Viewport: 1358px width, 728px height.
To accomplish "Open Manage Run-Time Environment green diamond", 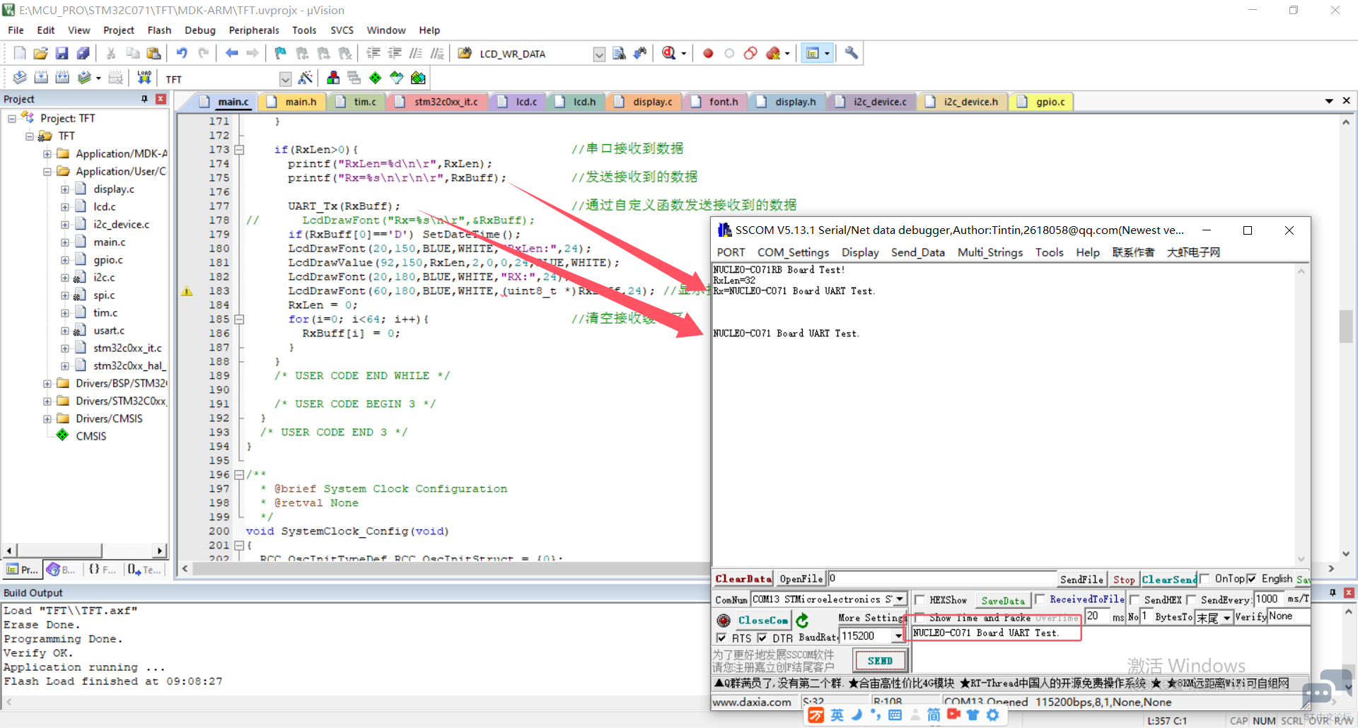I will coord(376,78).
